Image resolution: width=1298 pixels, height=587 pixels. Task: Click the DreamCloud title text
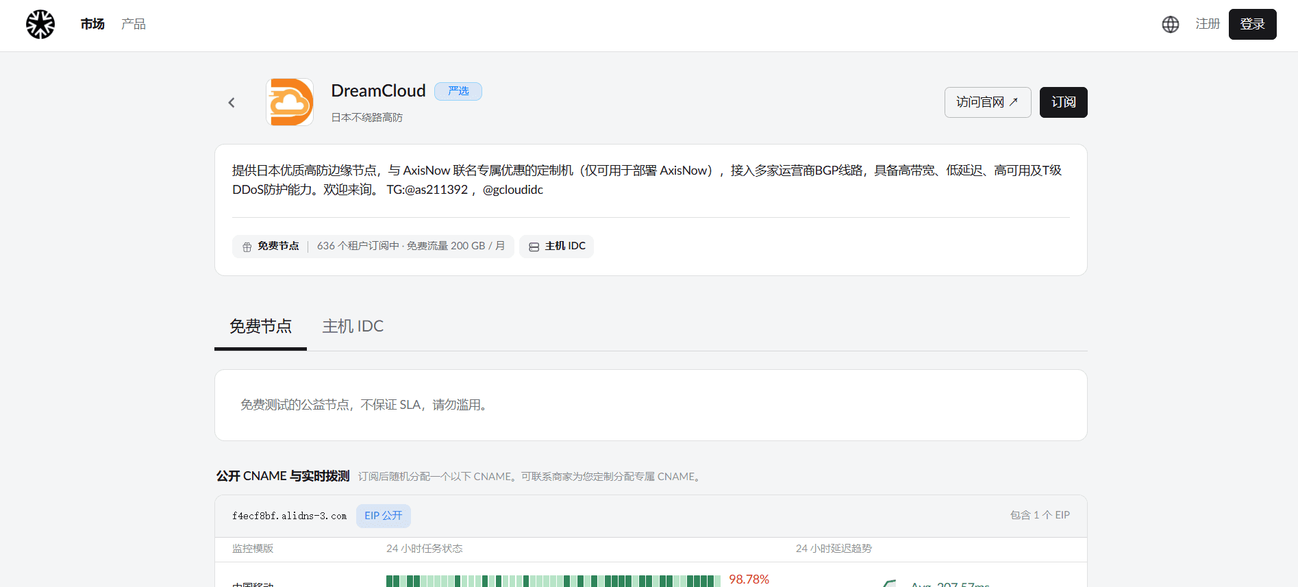(378, 91)
